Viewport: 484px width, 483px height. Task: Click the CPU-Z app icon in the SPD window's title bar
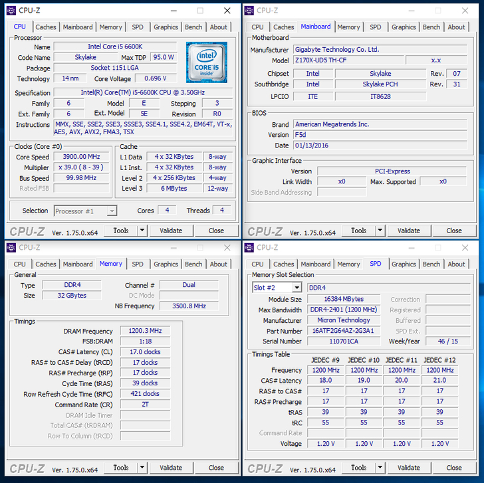pyautogui.click(x=249, y=247)
